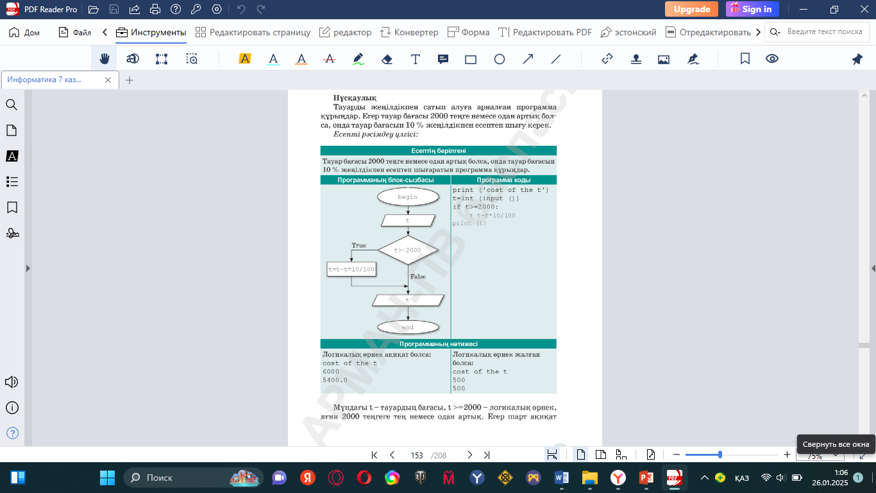Click the zoom-to-selected-area tool
The image size is (876, 493).
point(192,59)
